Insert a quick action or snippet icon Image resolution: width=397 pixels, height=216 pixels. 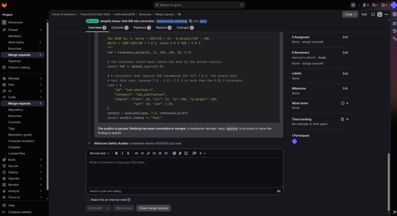click(186, 153)
